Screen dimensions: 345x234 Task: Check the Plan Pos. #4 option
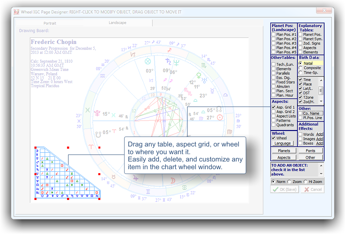click(x=273, y=48)
